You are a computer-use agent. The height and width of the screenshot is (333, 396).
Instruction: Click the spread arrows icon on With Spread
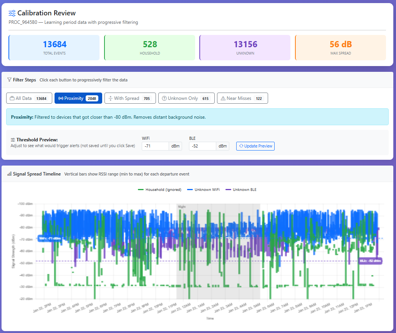click(x=110, y=98)
